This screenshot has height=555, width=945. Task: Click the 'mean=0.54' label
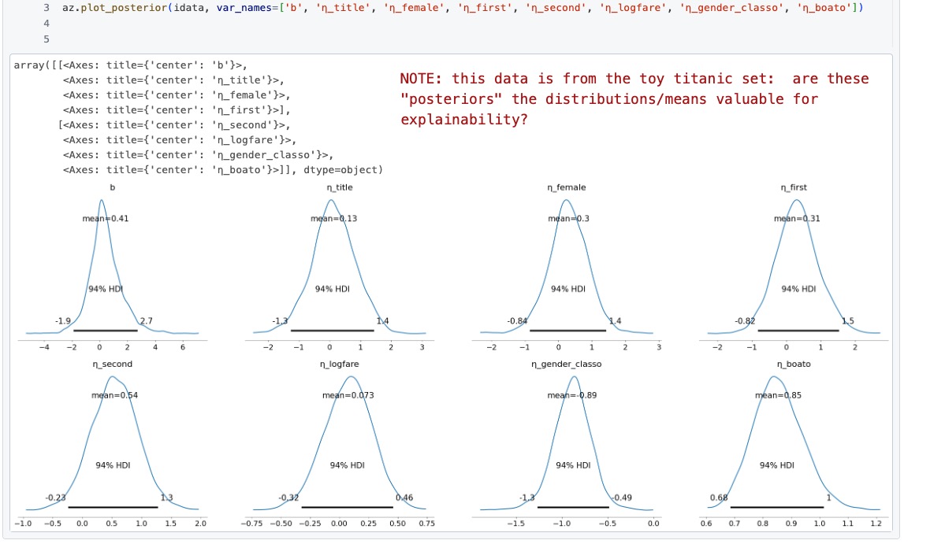(x=114, y=395)
